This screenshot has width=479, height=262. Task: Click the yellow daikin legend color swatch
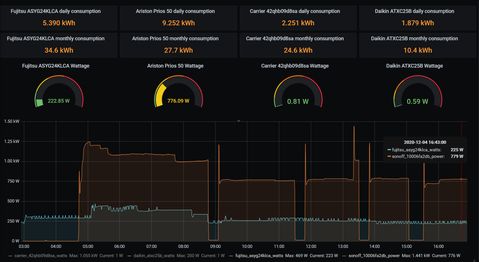point(129,256)
